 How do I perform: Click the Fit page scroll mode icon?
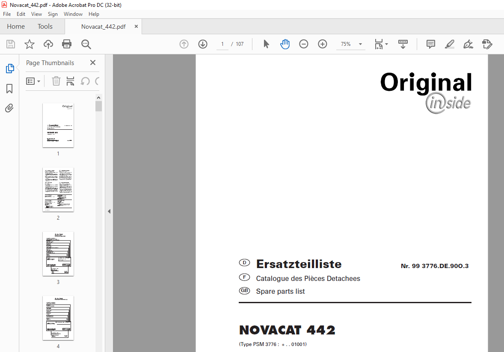pos(379,44)
